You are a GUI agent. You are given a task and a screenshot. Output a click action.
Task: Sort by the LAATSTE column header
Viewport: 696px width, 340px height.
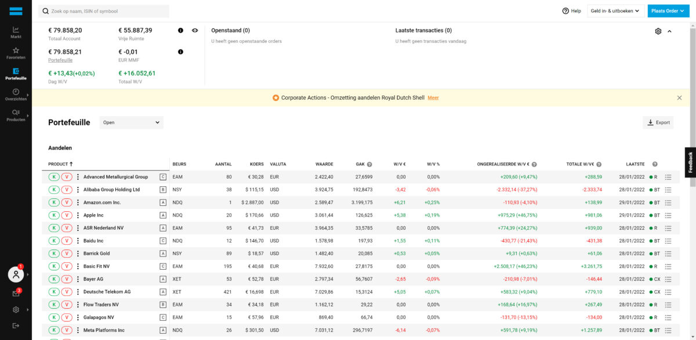(635, 164)
